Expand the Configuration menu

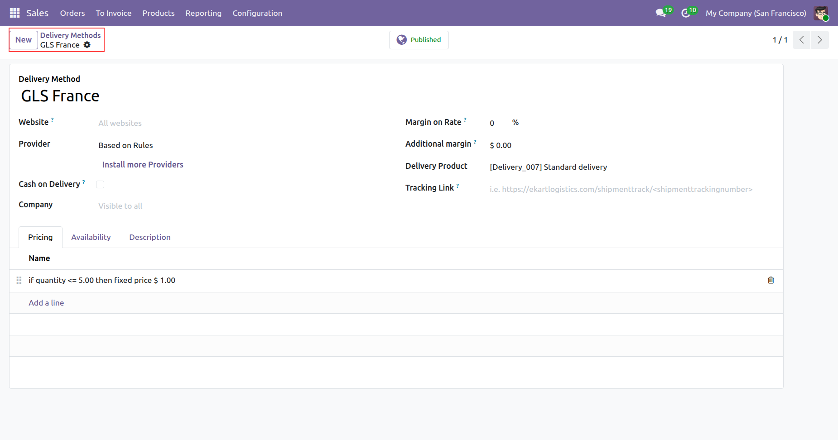(x=257, y=13)
